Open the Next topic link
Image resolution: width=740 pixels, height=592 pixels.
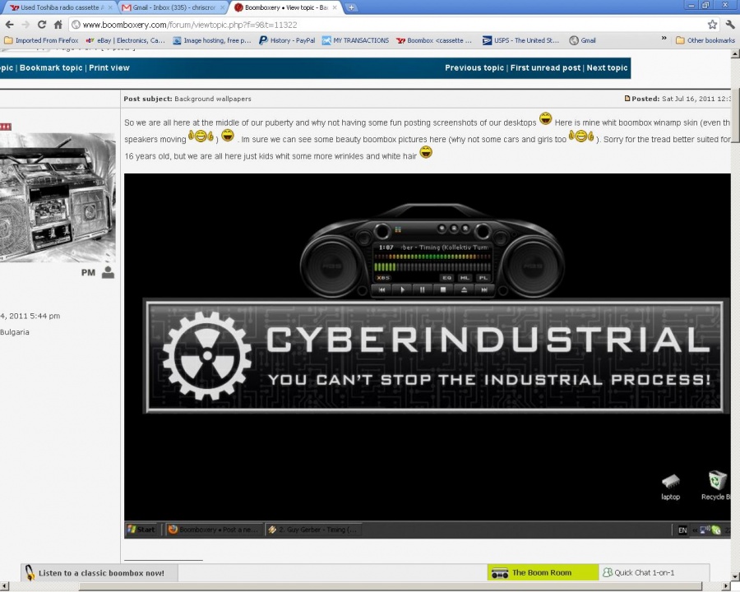pyautogui.click(x=607, y=67)
